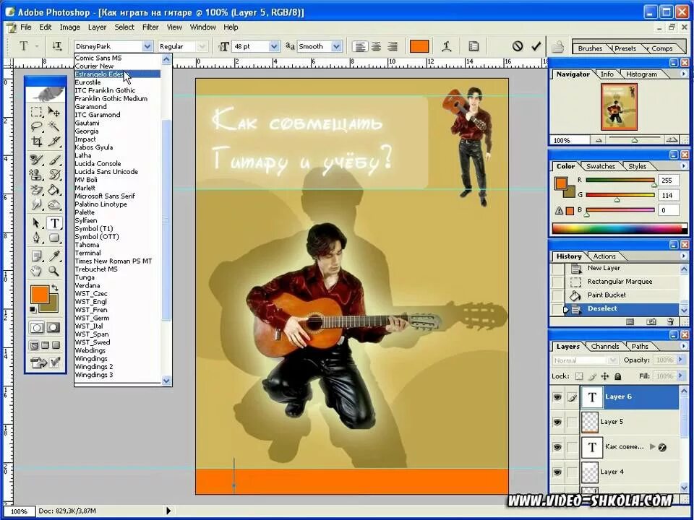Screen dimensions: 694x520
Task: Cancel the current text edits
Action: [x=518, y=46]
